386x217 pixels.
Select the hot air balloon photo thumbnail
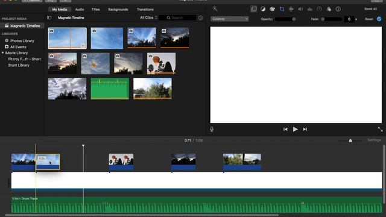tap(161, 63)
